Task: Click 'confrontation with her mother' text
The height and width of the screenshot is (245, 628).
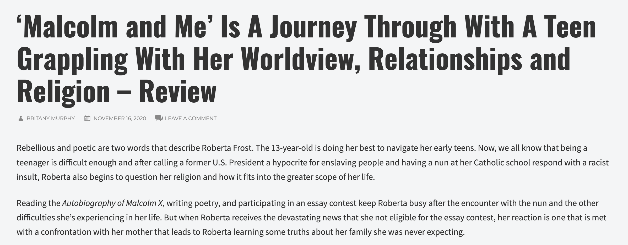Action: (x=97, y=232)
